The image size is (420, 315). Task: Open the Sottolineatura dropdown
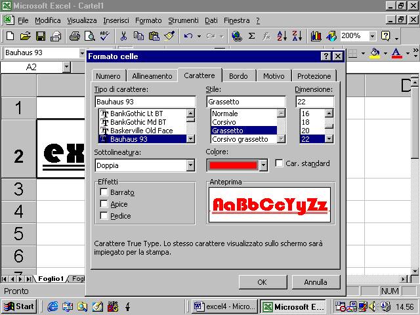pyautogui.click(x=190, y=165)
